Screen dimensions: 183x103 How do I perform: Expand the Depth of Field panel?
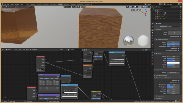(x=159, y=70)
